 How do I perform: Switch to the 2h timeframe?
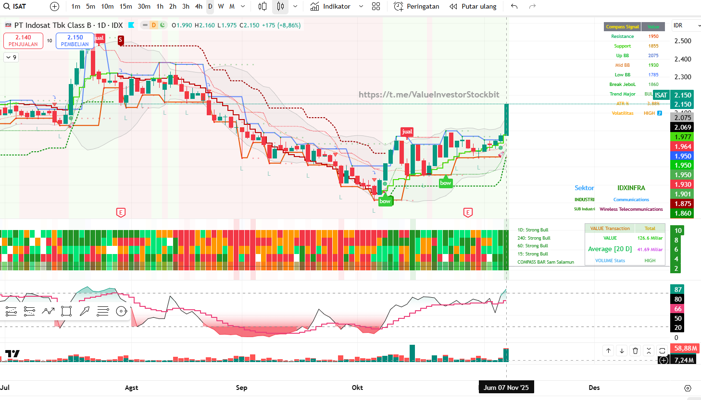(x=173, y=6)
